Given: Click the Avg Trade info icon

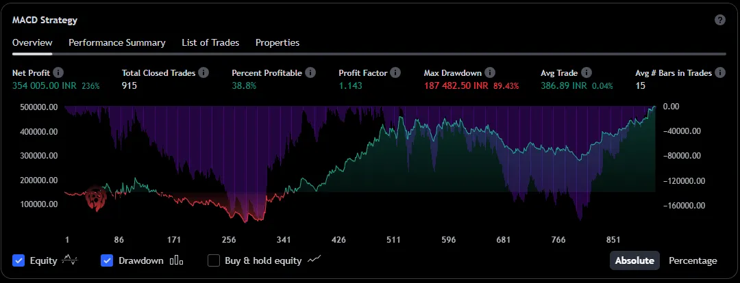Looking at the screenshot, I should tap(587, 72).
